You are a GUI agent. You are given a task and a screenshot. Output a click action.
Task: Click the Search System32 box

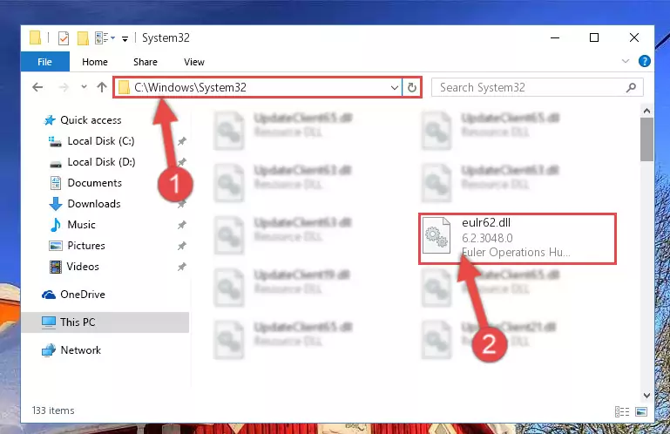537,88
